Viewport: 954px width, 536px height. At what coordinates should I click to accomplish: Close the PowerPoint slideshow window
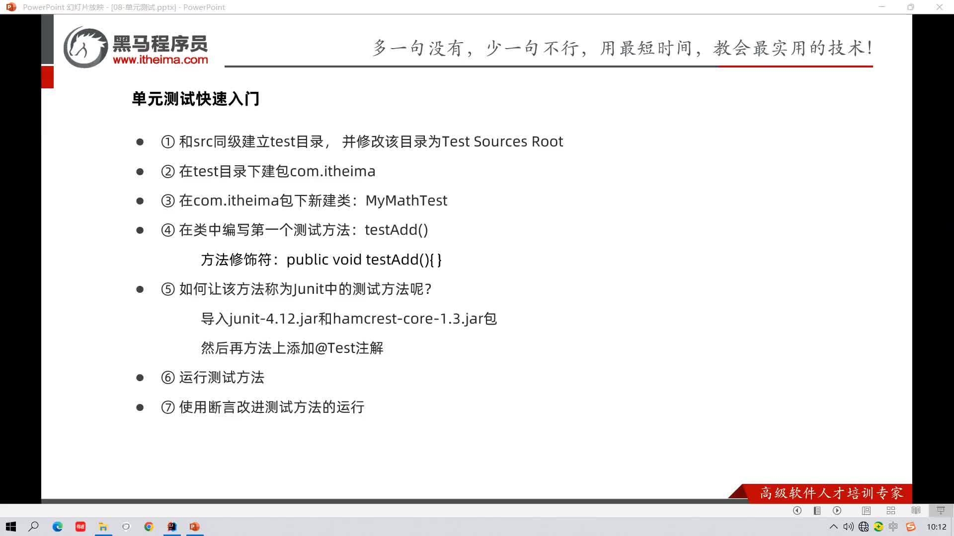click(939, 7)
